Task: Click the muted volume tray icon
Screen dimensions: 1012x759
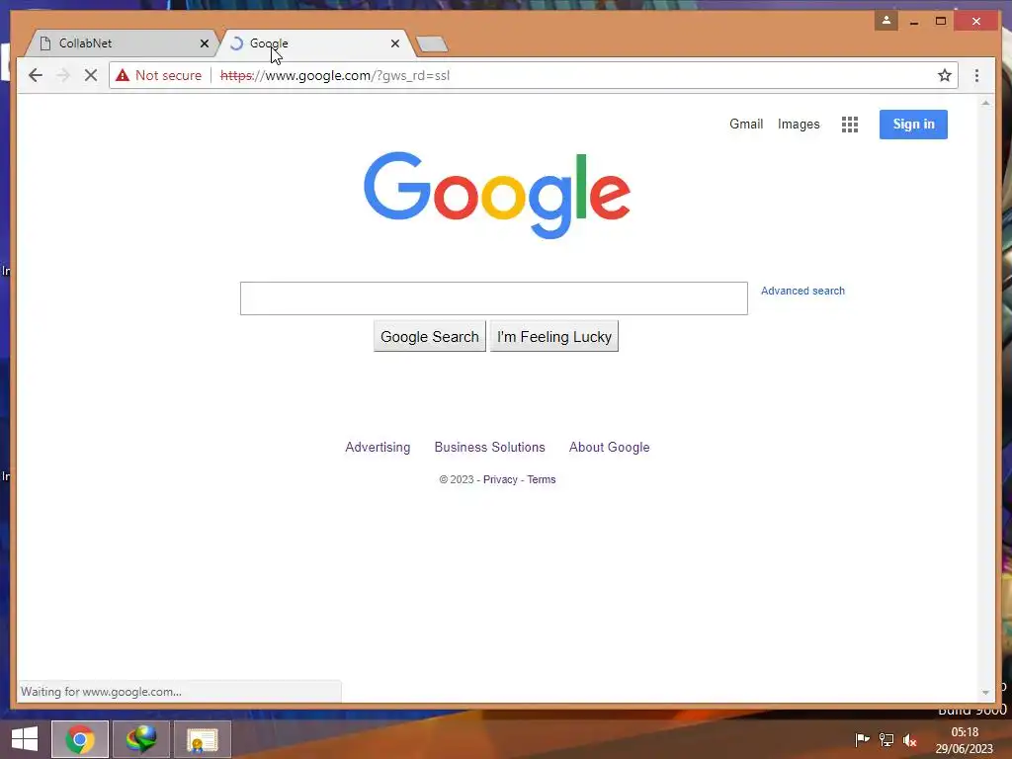Action: click(x=910, y=739)
